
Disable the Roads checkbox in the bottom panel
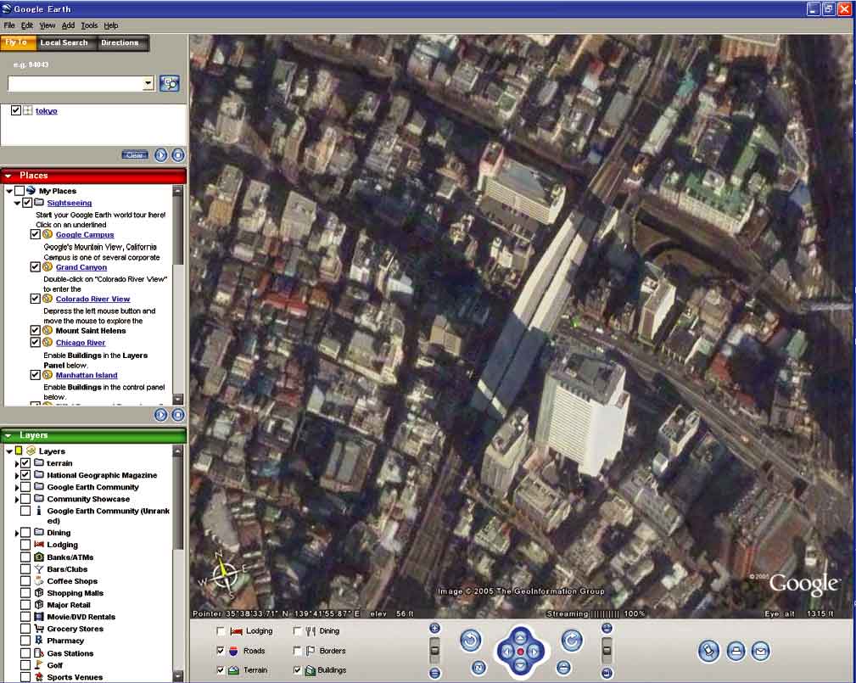tap(221, 651)
